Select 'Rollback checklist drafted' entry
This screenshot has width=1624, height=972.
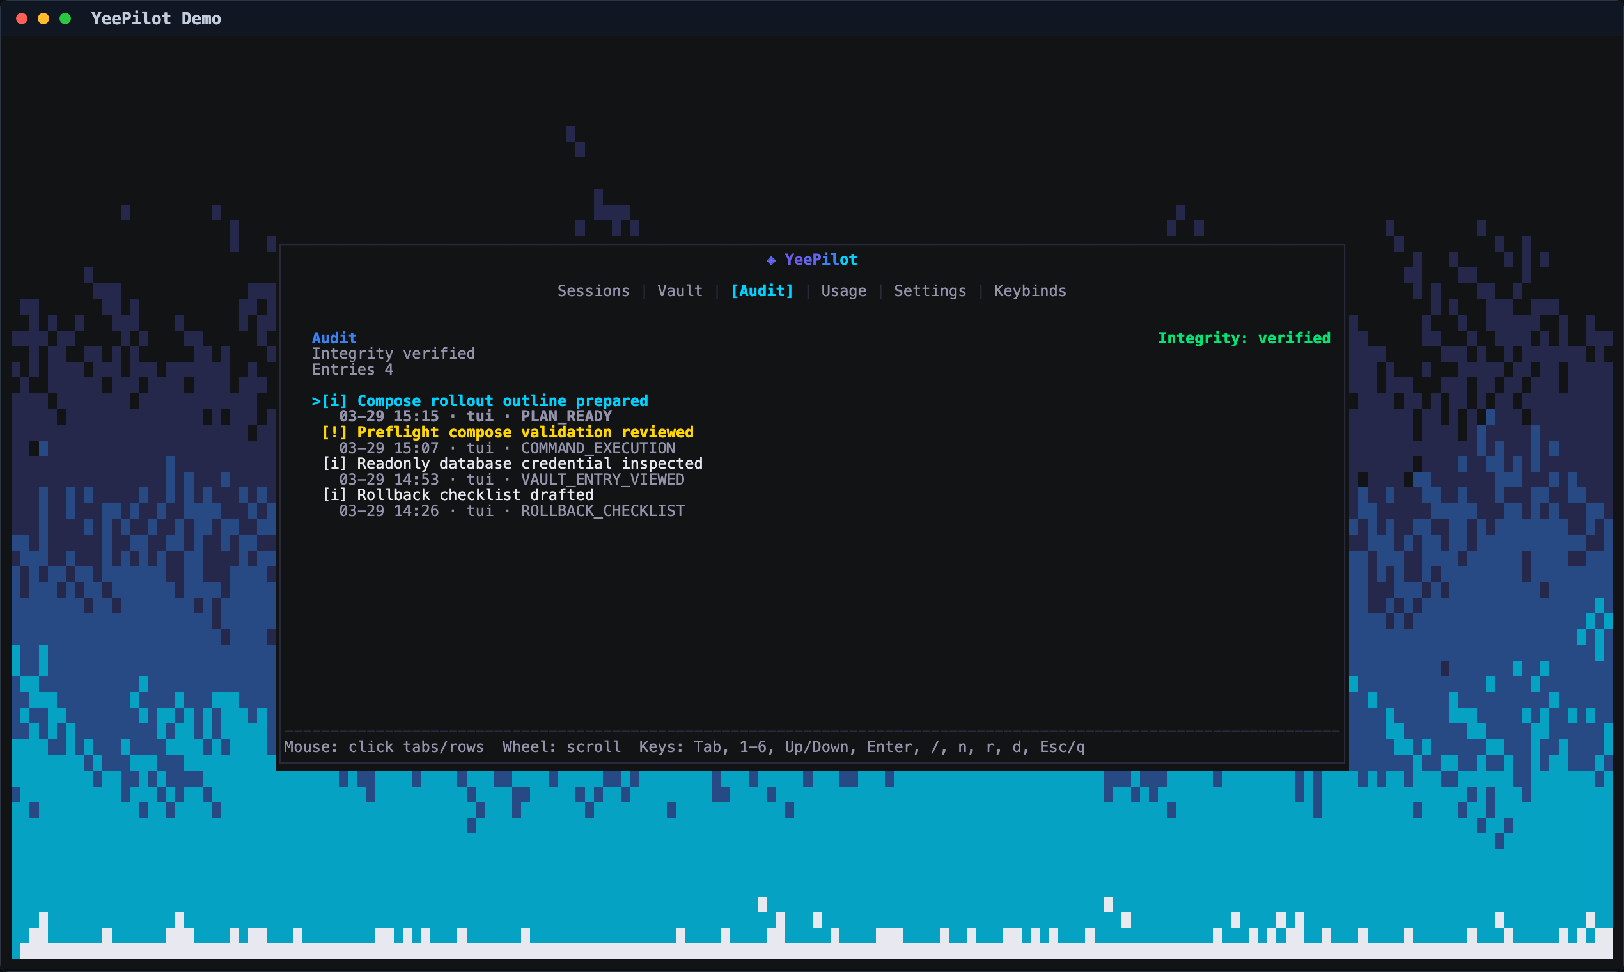coord(458,494)
